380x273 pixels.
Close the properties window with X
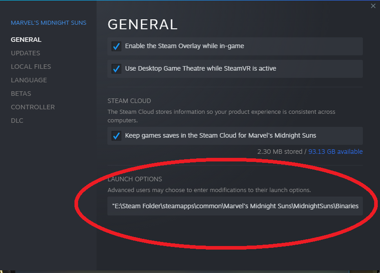coord(373,6)
